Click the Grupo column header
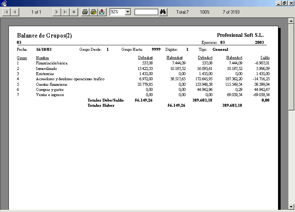This screenshot has width=295, height=212. point(22,58)
